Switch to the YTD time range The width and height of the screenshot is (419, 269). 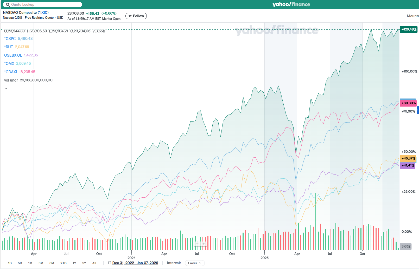coord(63,263)
